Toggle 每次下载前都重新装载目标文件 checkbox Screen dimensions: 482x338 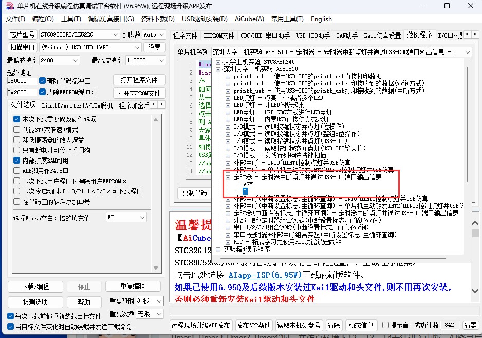pyautogui.click(x=10, y=316)
